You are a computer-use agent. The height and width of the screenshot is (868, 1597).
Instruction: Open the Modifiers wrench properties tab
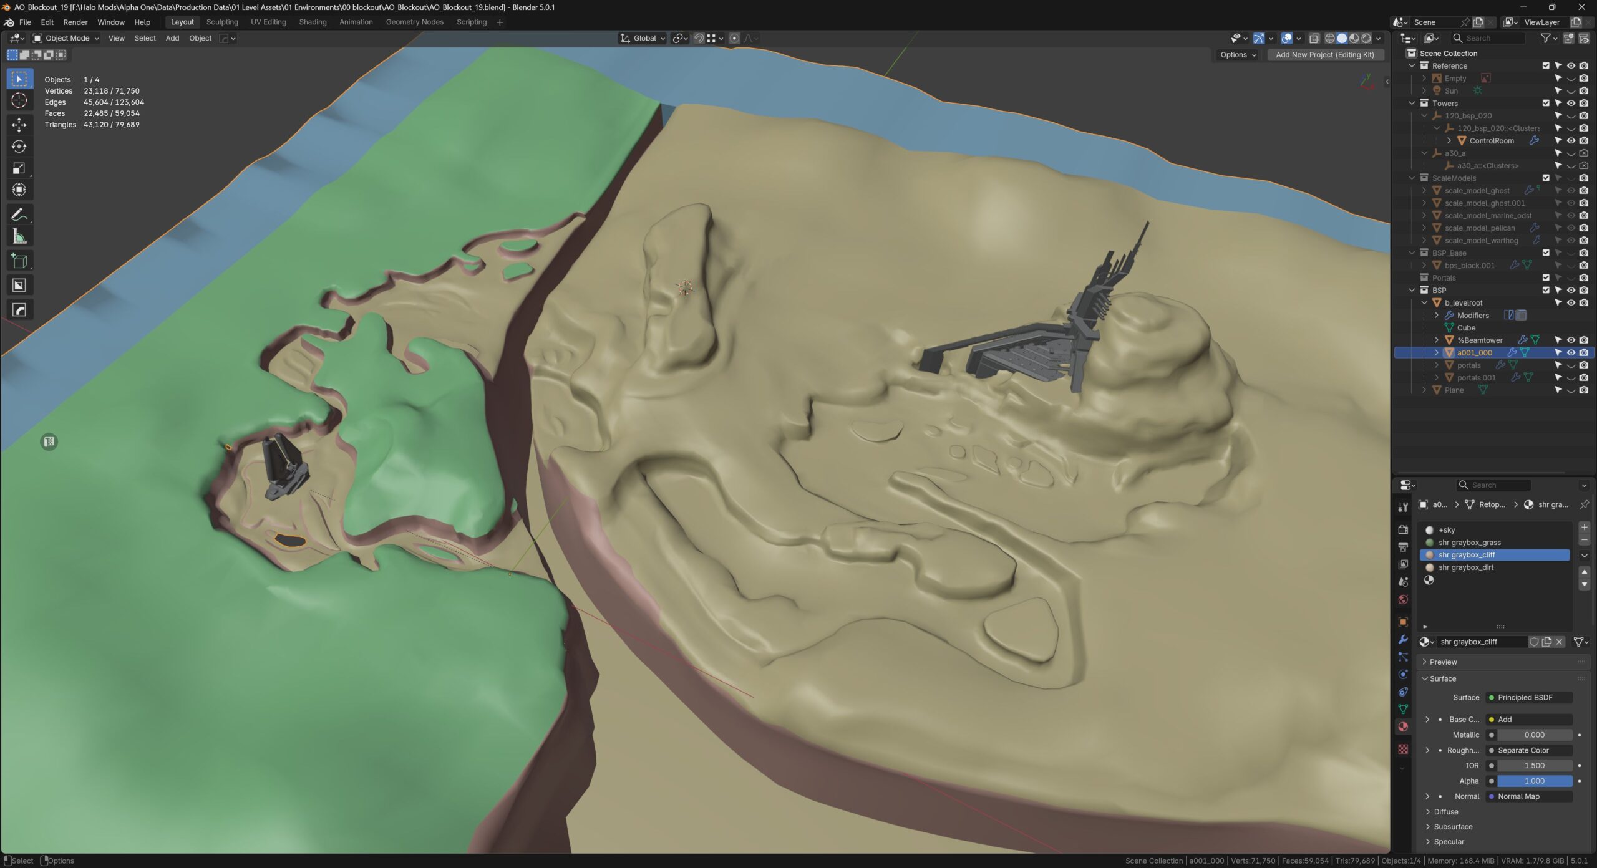(1403, 640)
